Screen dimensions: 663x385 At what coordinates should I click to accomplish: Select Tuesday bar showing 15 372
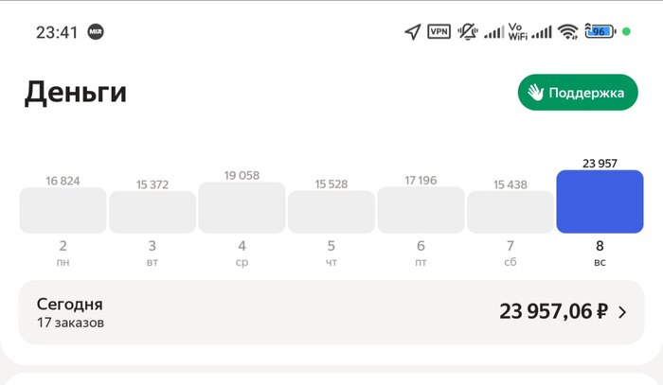152,212
